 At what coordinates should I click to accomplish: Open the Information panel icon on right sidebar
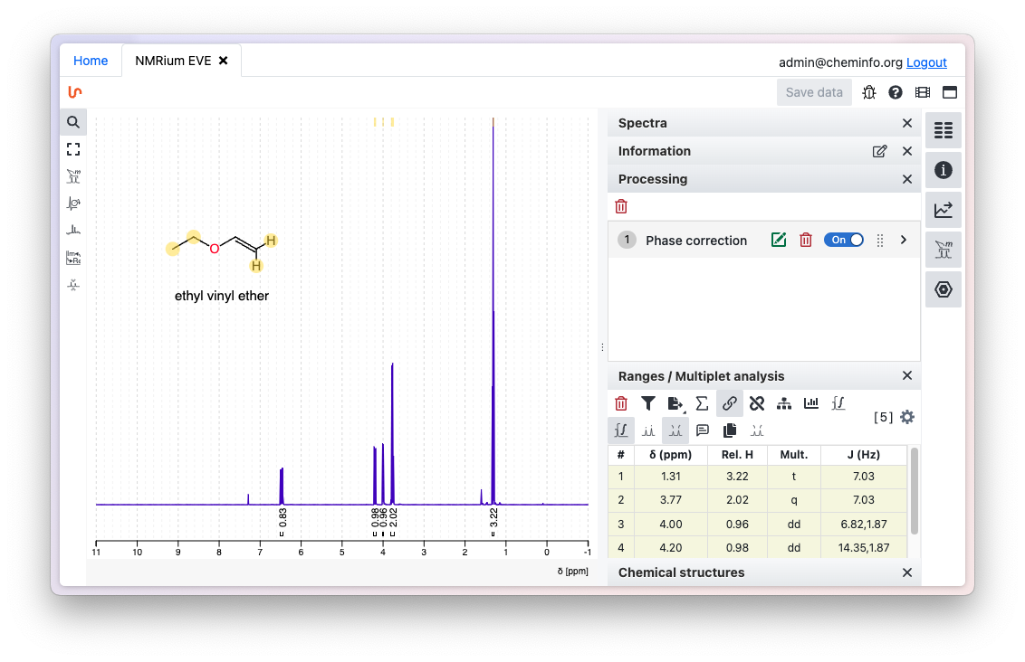(944, 169)
